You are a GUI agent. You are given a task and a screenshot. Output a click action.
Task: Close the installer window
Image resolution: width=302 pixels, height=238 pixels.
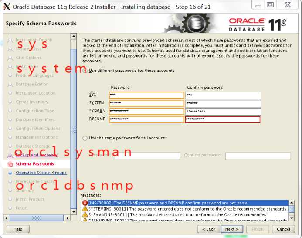pos(288,5)
